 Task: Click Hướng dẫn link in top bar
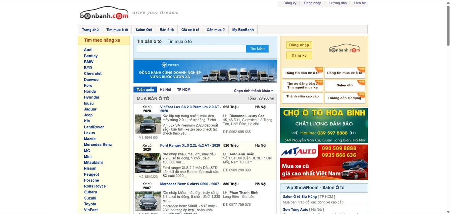(338, 3)
